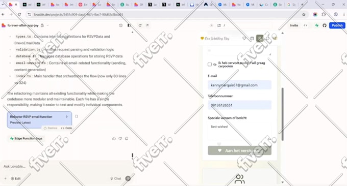This screenshot has width=347, height=186.
Task: Open the Refactor RSVP email function card
Action: (39, 119)
